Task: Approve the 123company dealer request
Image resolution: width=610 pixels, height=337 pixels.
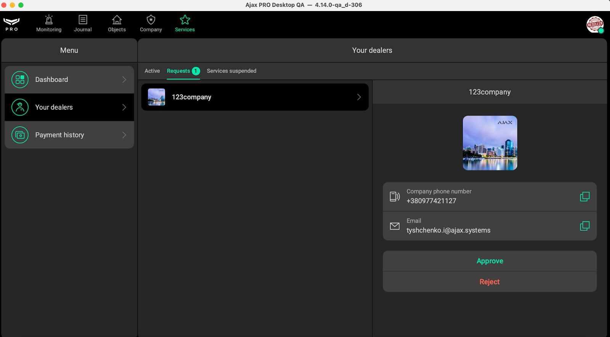Action: point(490,261)
